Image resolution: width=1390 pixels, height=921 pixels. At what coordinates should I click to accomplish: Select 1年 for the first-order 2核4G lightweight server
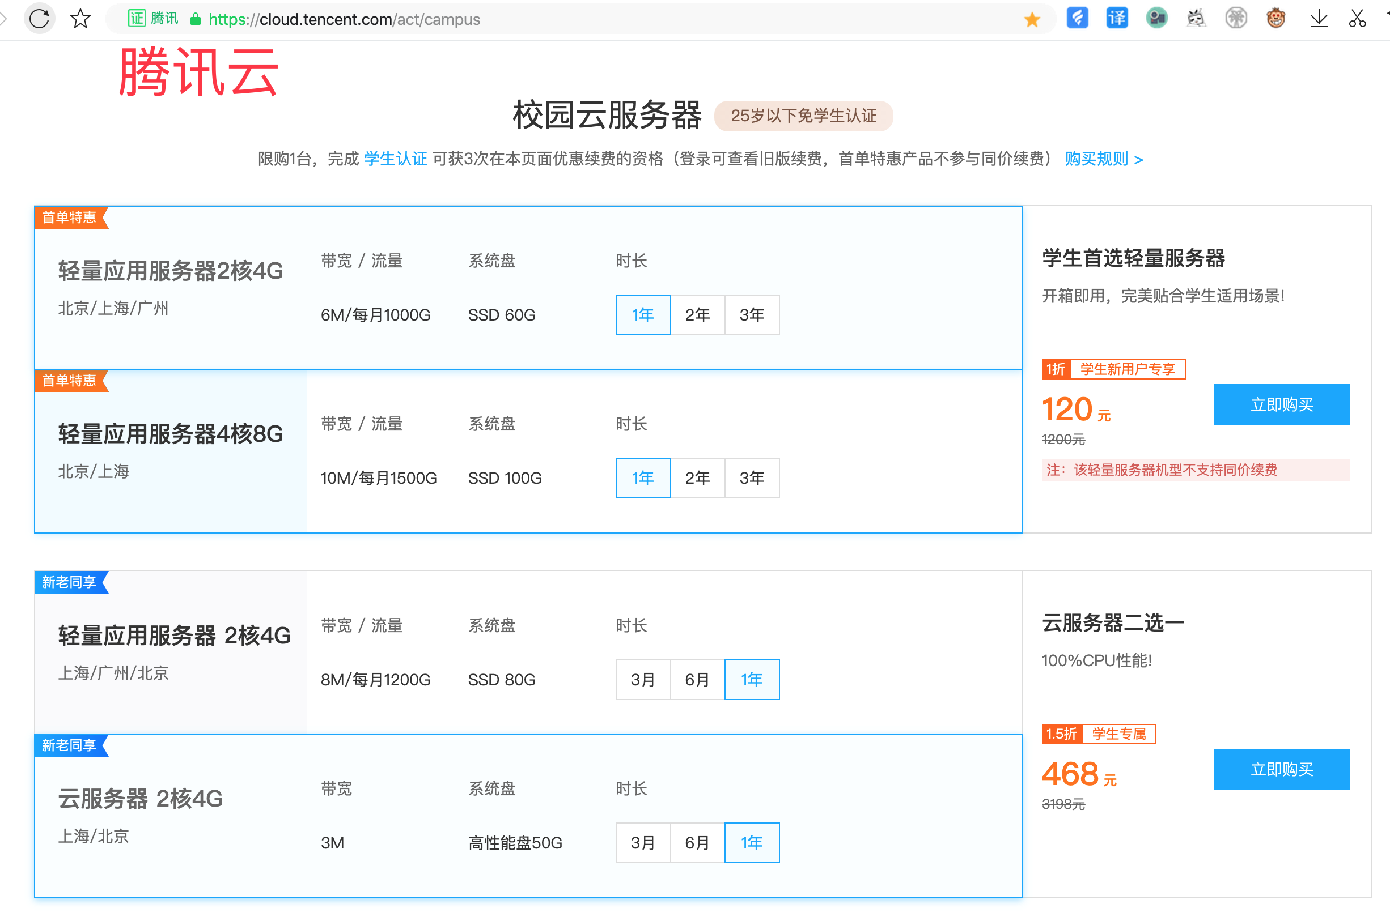point(643,315)
